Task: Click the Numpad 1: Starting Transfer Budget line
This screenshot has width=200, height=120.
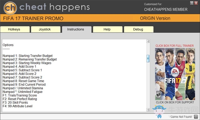Action: [28, 56]
